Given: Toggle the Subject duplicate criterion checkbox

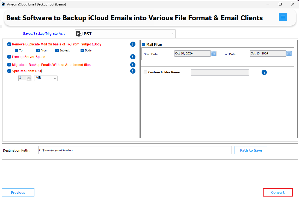Looking at the screenshot, I should pyautogui.click(x=57, y=50).
